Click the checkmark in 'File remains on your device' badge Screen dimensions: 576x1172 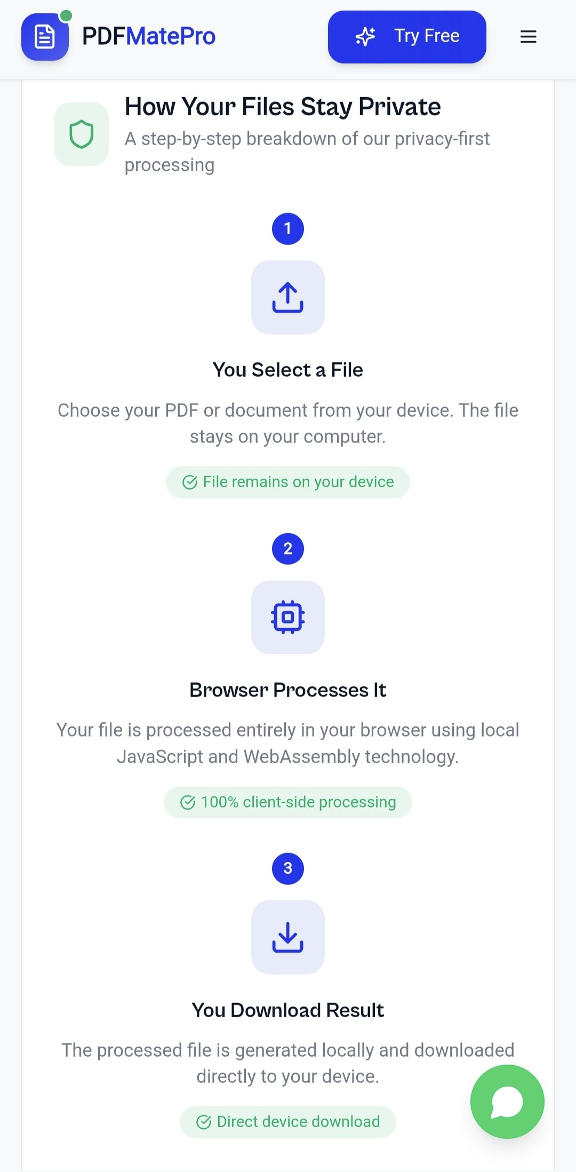tap(189, 482)
